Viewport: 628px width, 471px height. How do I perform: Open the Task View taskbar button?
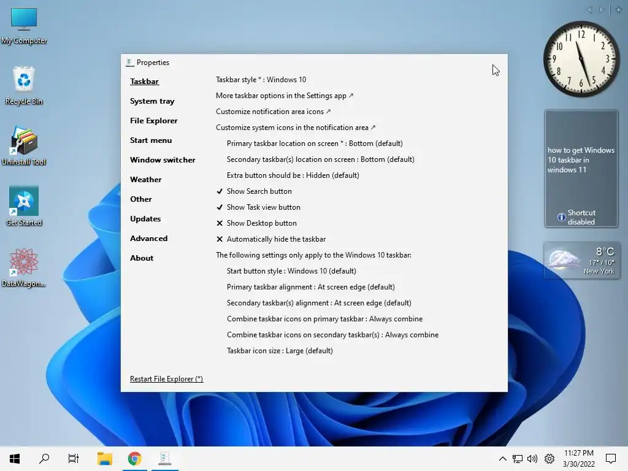pos(74,459)
